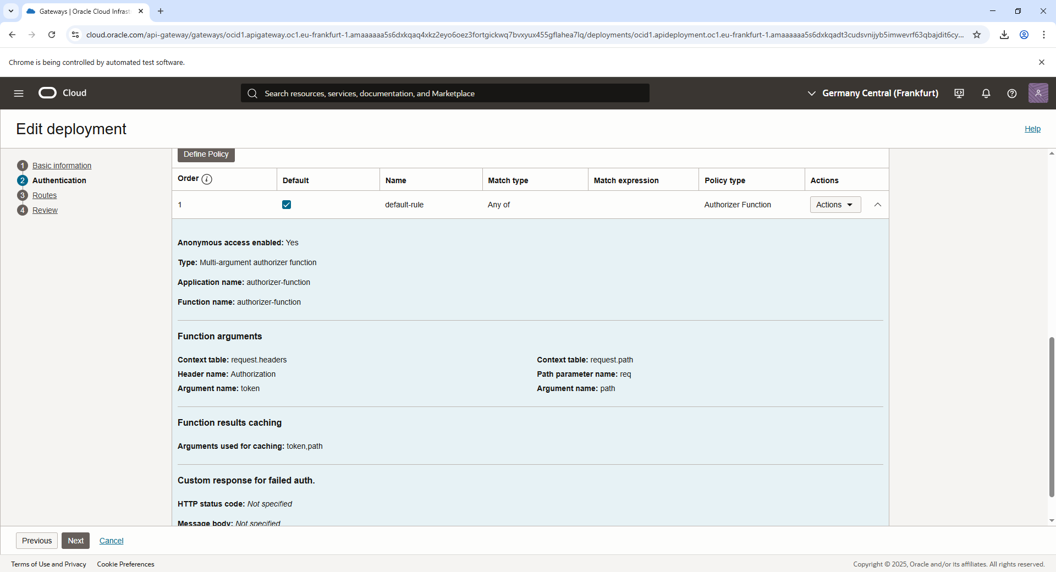Image resolution: width=1056 pixels, height=572 pixels.
Task: Open the notifications bell
Action: (x=986, y=94)
